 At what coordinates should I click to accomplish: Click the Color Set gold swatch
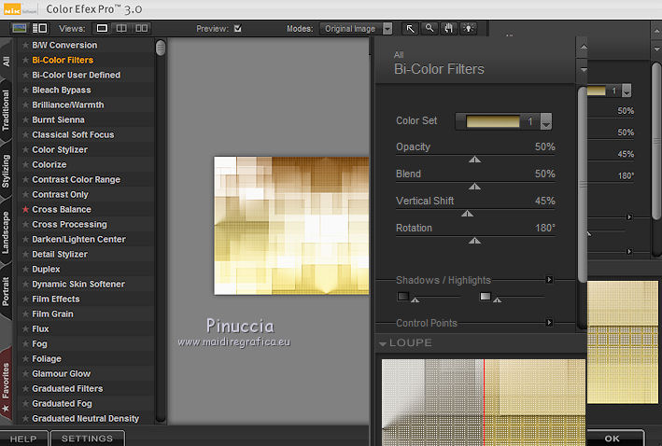[x=493, y=121]
